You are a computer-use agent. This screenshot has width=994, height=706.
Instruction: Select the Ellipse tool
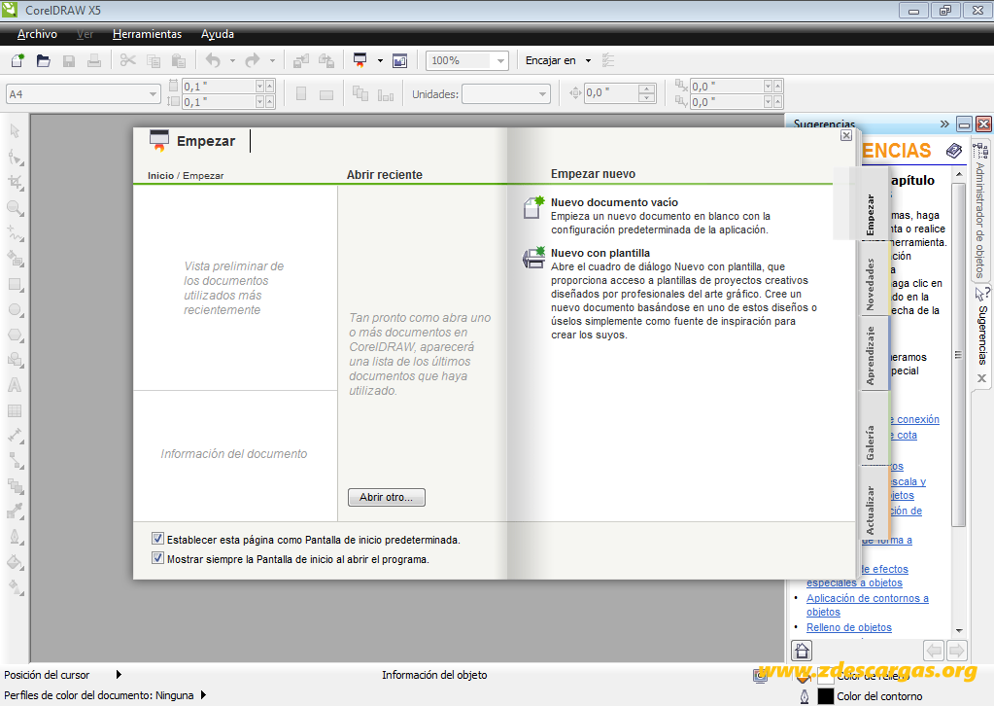(16, 310)
